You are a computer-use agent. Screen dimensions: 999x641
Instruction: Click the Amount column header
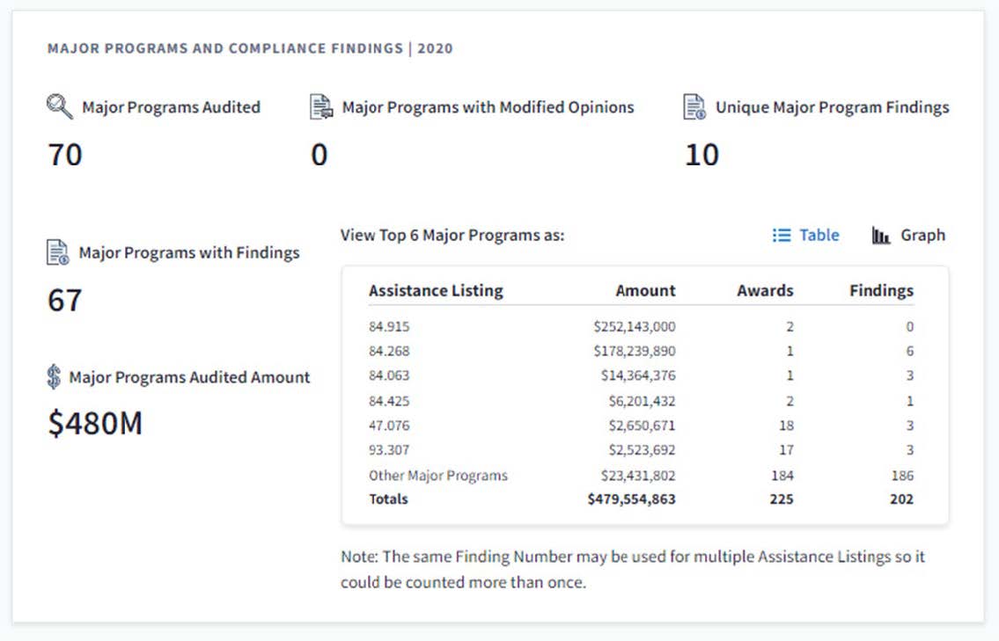pyautogui.click(x=645, y=290)
